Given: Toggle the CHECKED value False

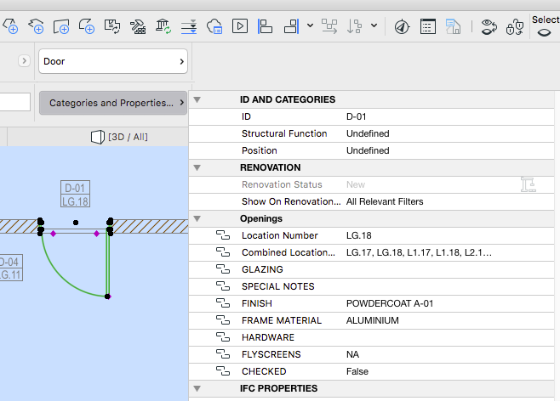Looking at the screenshot, I should pos(358,371).
